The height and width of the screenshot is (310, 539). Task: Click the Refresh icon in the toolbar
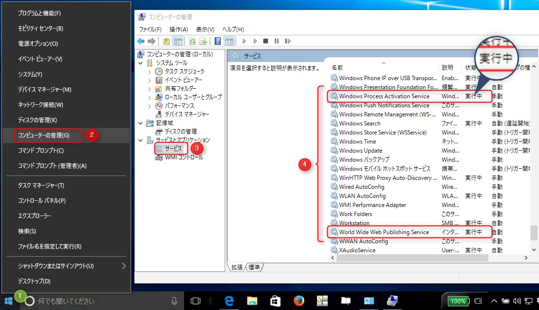click(192, 41)
